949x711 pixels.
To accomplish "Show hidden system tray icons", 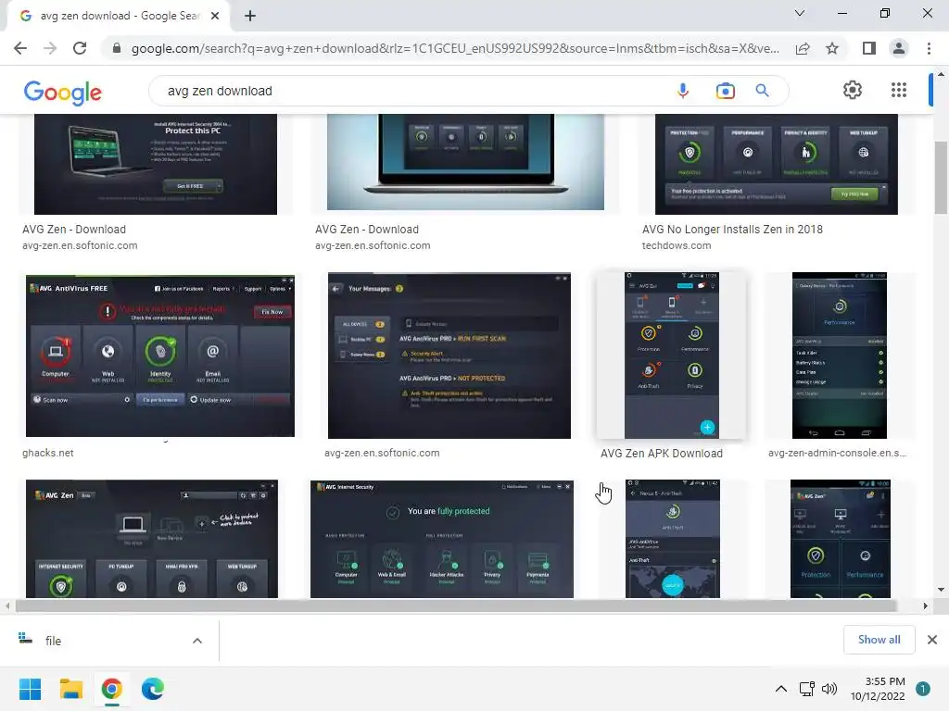I will (781, 689).
